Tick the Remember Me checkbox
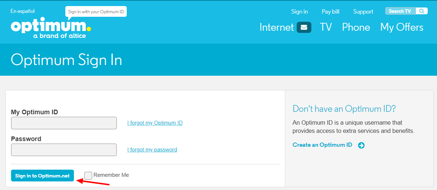The height and width of the screenshot is (190, 437). (88, 175)
